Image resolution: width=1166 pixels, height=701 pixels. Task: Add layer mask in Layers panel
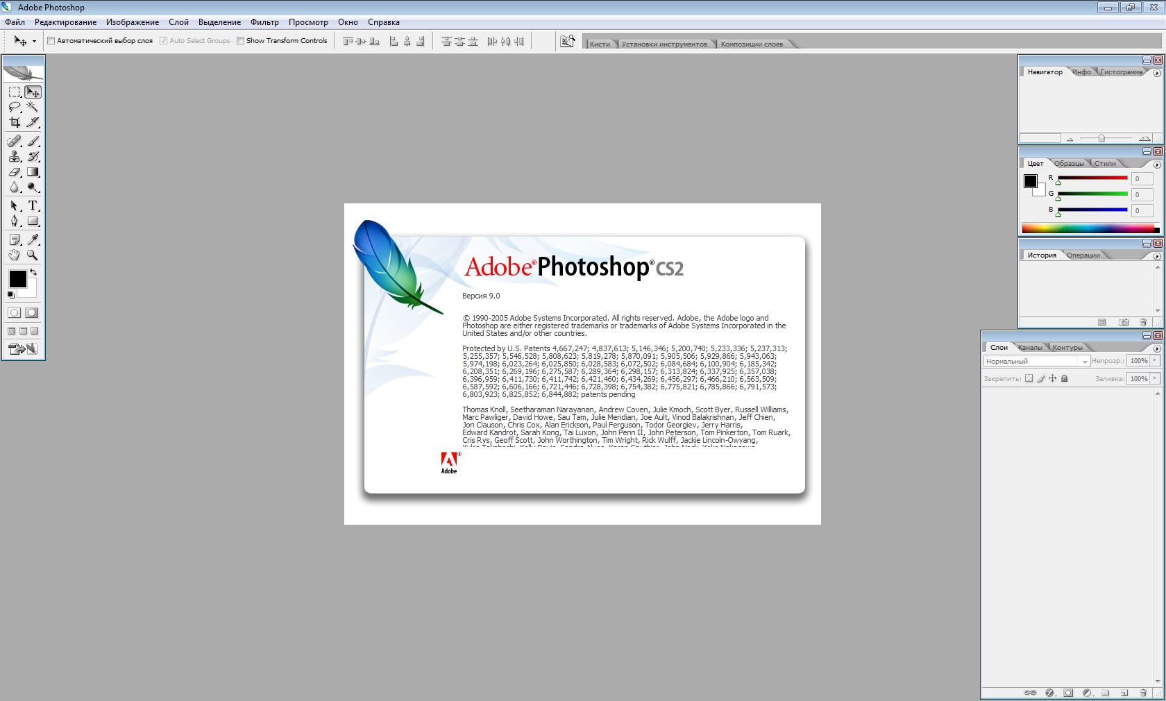point(1068,692)
